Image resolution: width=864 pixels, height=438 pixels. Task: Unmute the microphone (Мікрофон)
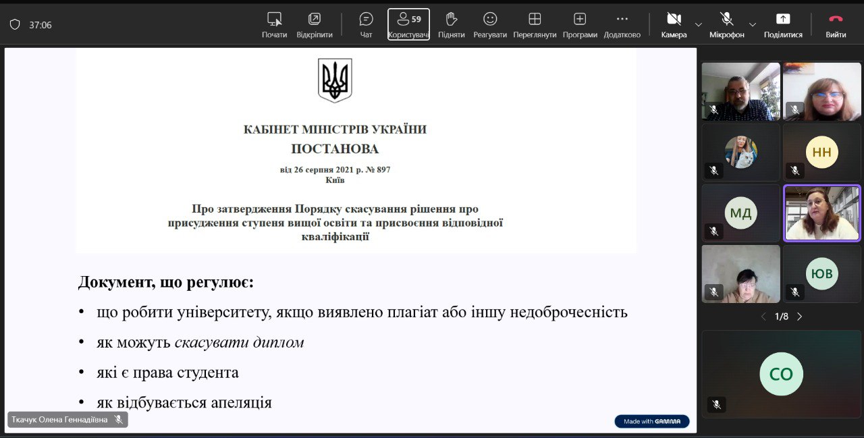(x=726, y=24)
